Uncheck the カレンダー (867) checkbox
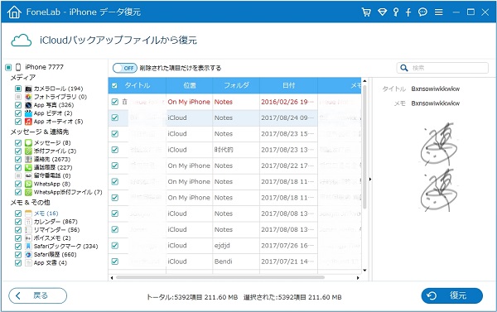The width and height of the screenshot is (497, 312). click(x=18, y=222)
